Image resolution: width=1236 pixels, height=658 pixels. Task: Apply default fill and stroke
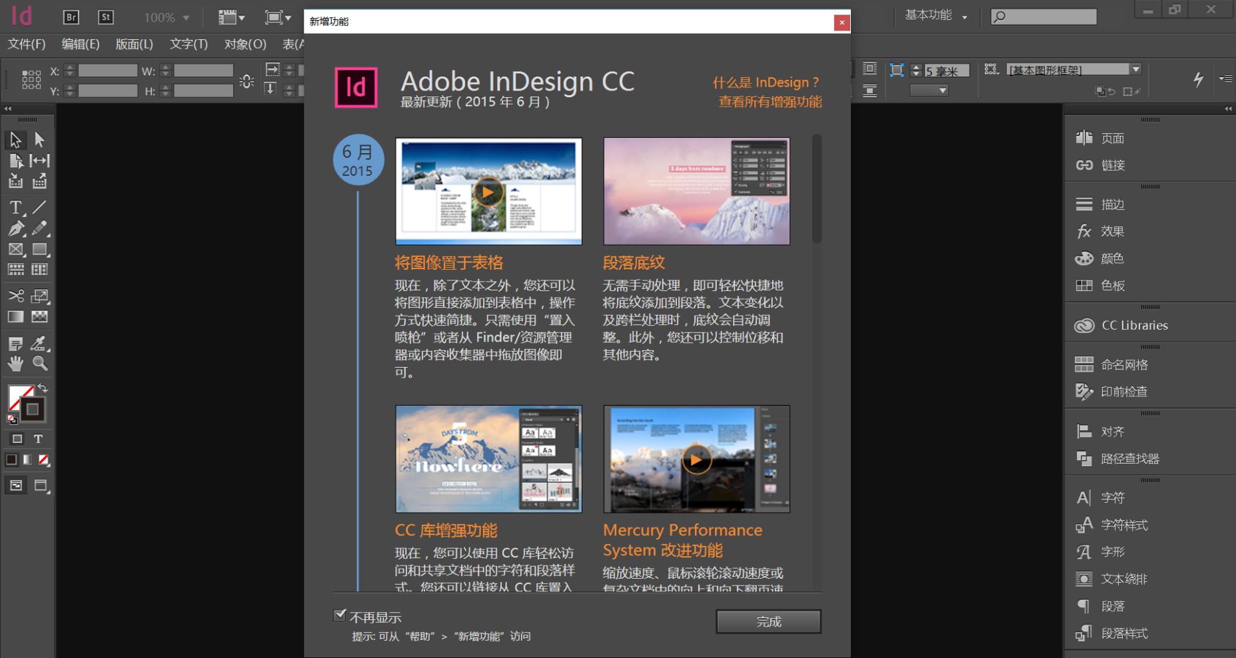(12, 420)
